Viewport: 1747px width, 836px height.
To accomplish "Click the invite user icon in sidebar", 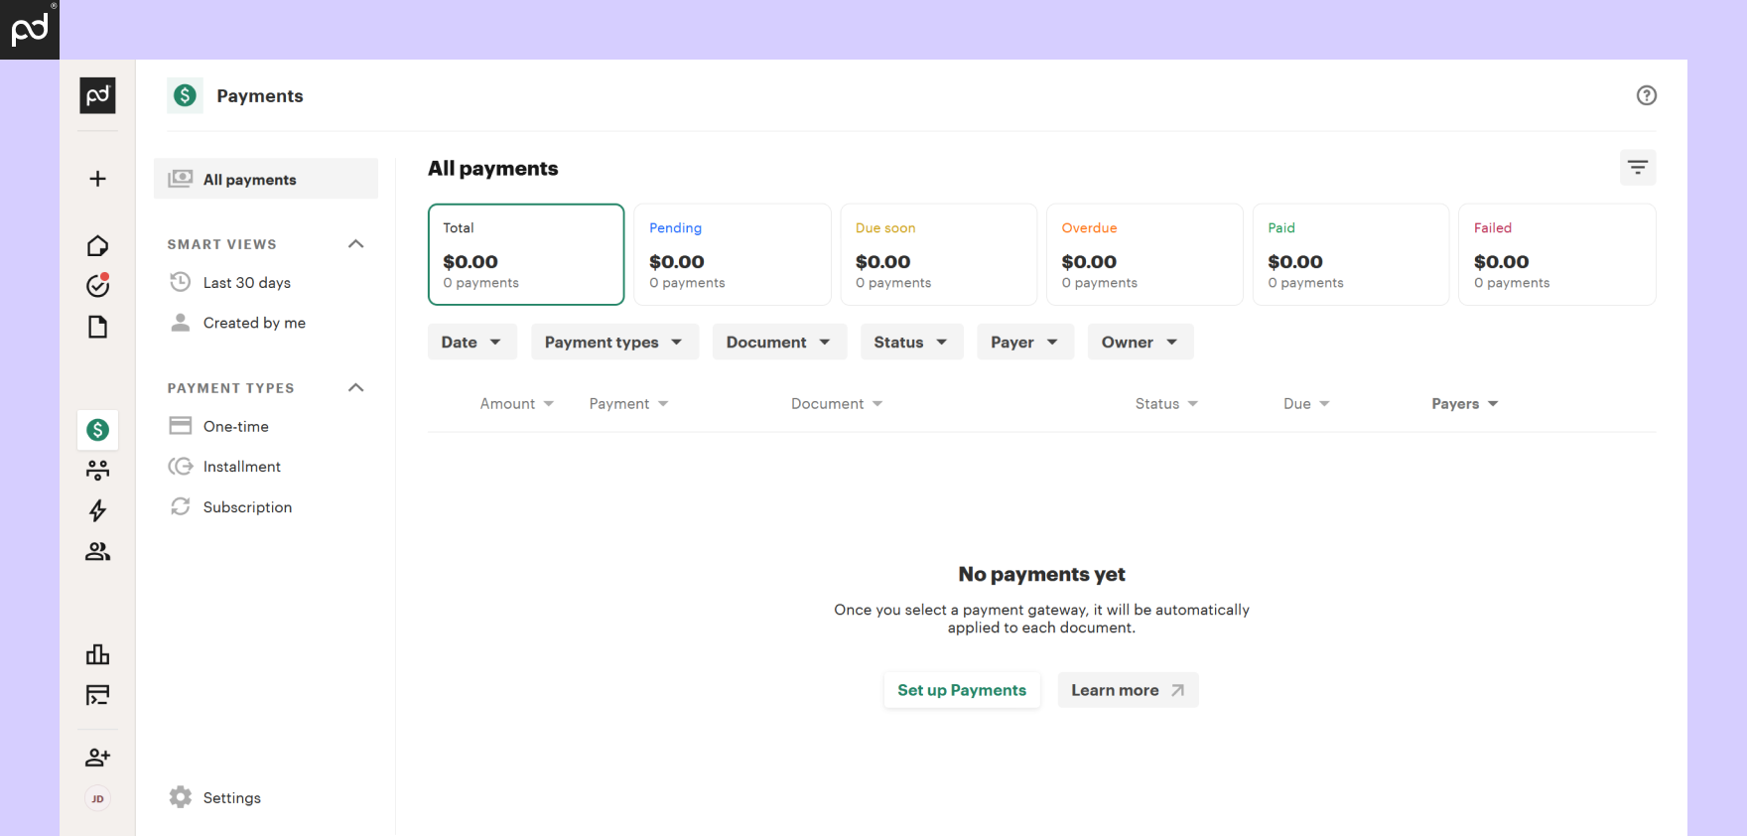I will 97,758.
